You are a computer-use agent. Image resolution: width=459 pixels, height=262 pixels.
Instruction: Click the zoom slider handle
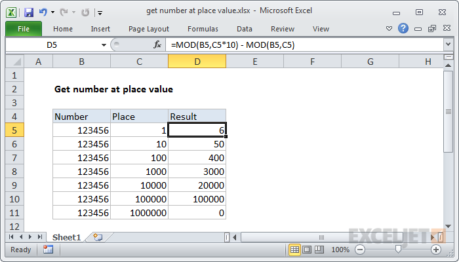[x=398, y=250]
